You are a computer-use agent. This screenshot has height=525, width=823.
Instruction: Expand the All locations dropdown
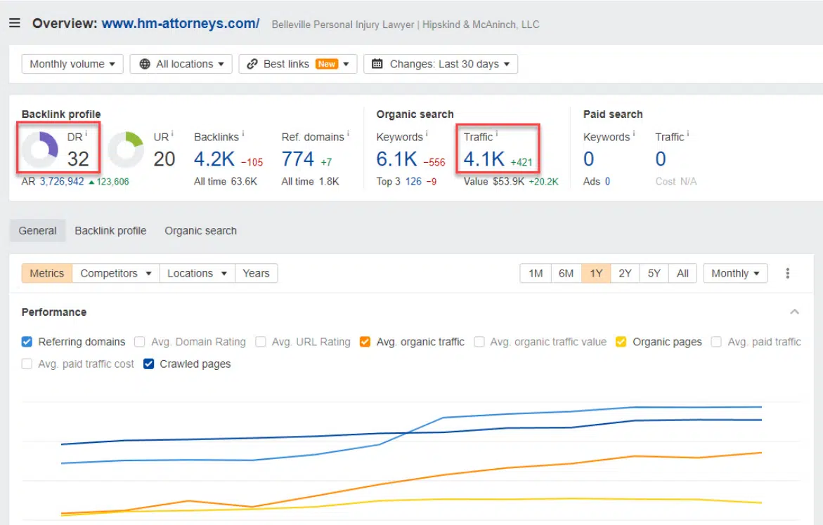(x=181, y=64)
